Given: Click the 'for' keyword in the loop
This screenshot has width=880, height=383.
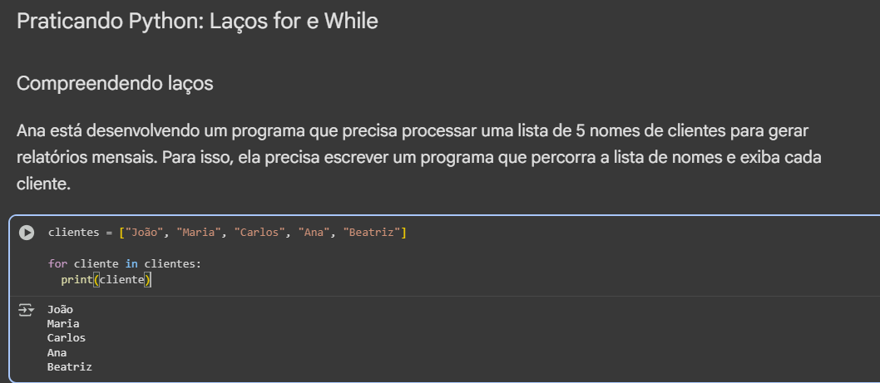Looking at the screenshot, I should (57, 264).
